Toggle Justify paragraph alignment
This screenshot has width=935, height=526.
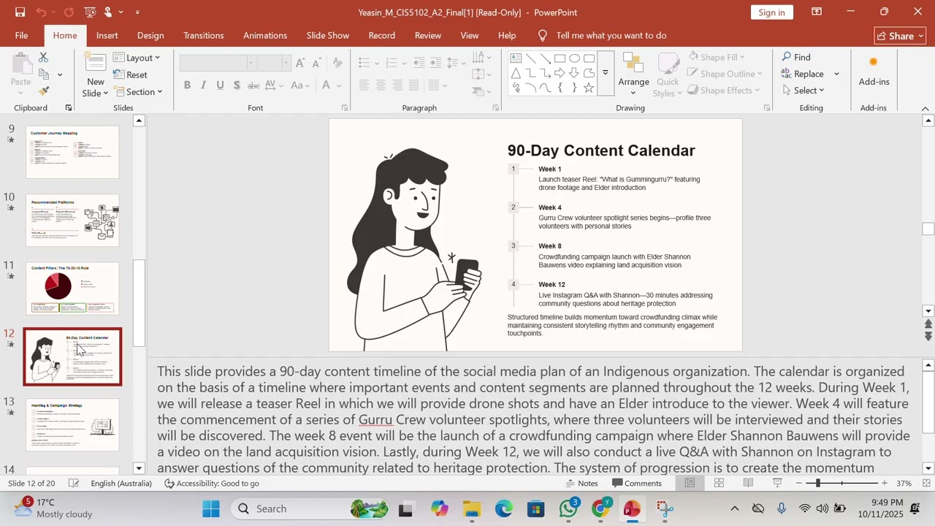[x=413, y=85]
